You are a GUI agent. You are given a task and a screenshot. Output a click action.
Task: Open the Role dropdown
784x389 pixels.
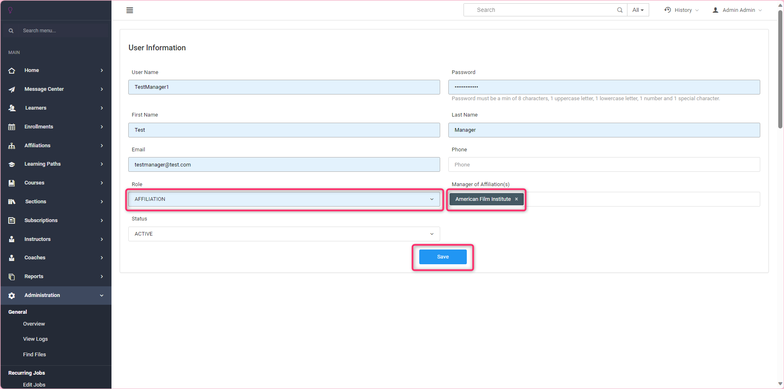click(x=284, y=199)
